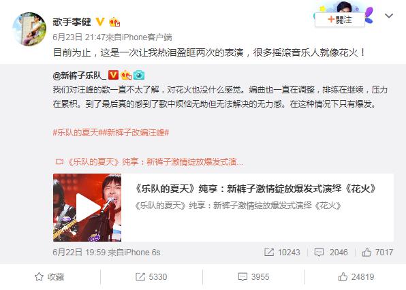Viewport: 406px width, 290px height.
Task: Like the post with 24819 likes
Action: tap(356, 277)
